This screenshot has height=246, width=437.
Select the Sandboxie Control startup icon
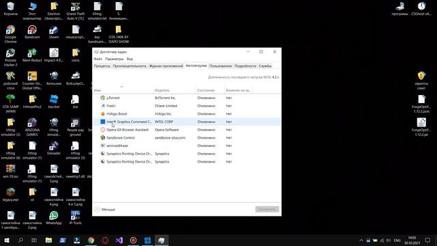tap(103, 138)
